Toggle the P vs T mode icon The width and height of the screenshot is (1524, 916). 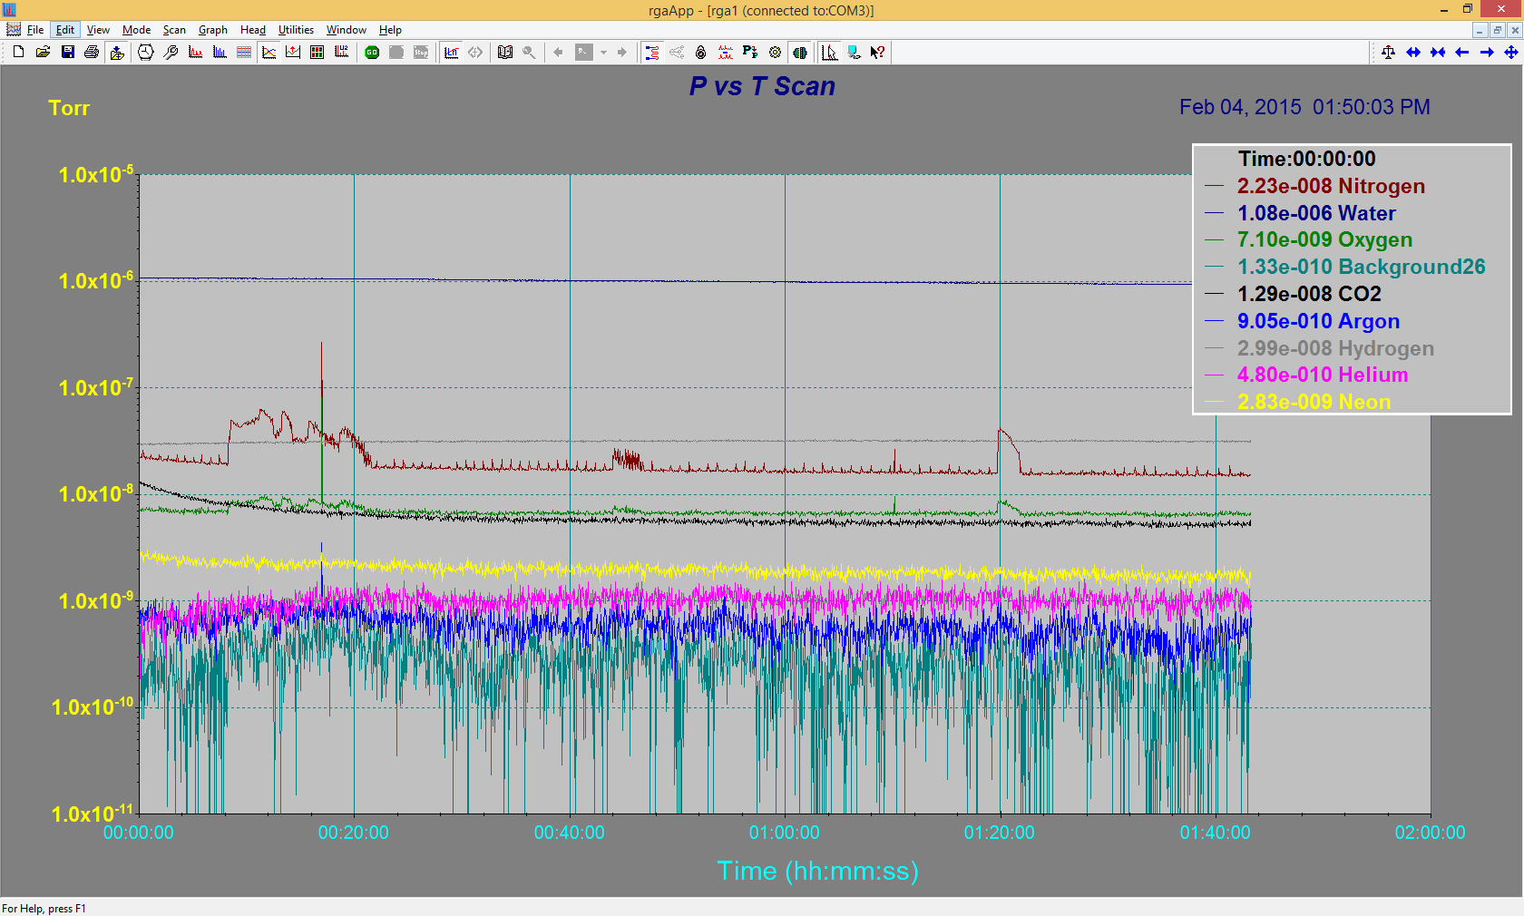click(269, 53)
